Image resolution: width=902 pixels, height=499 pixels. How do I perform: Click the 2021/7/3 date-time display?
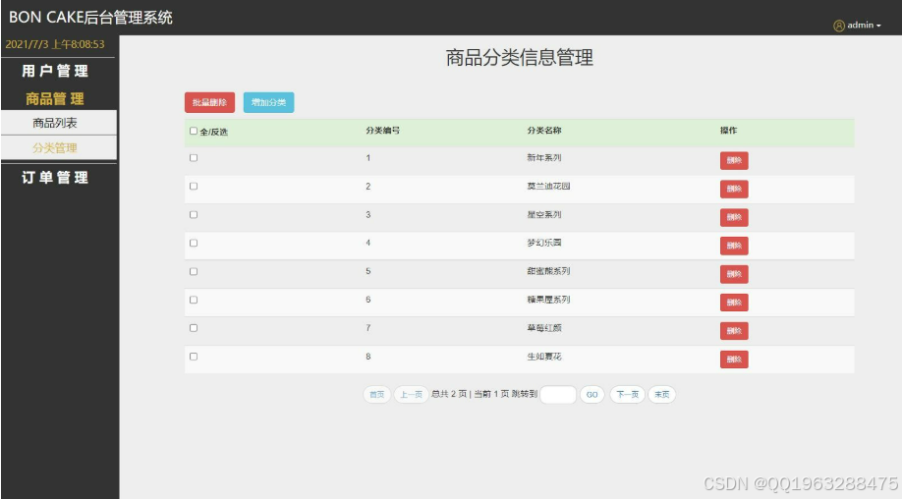pos(55,44)
